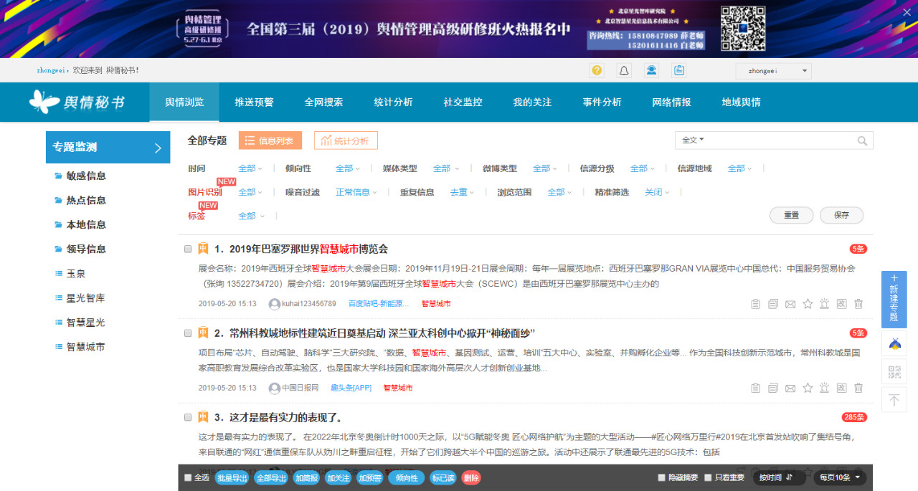Open the 社交监控 nav tab
This screenshot has height=491, width=918.
click(x=463, y=102)
